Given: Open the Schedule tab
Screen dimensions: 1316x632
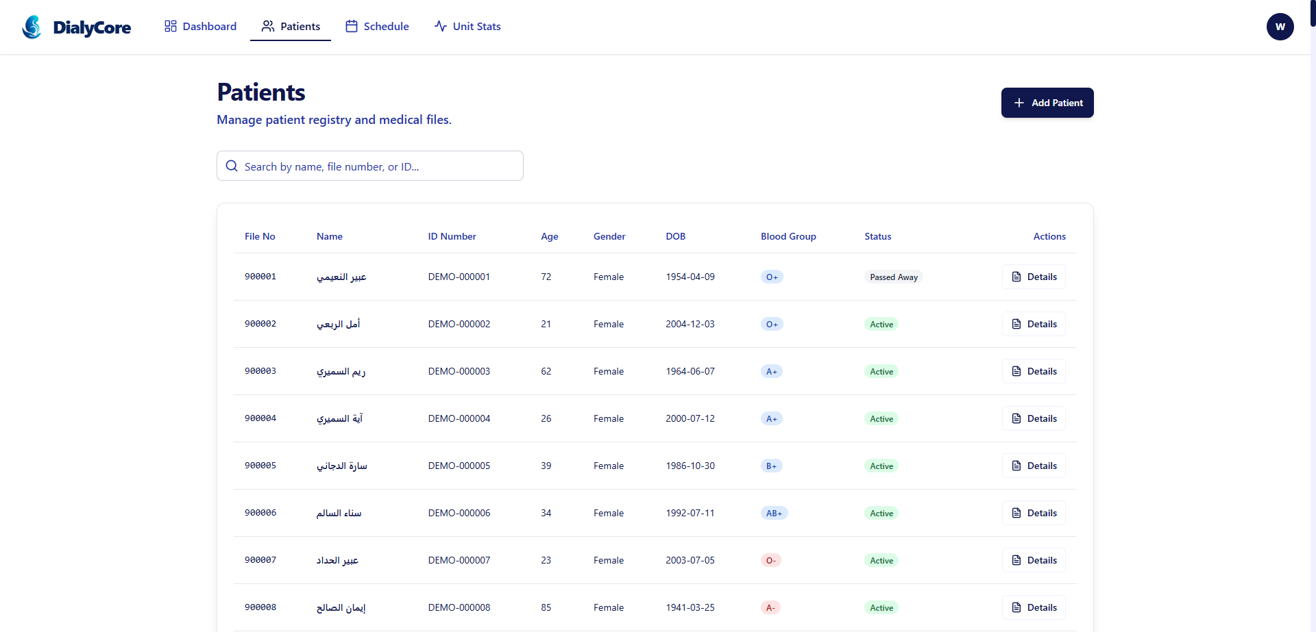Looking at the screenshot, I should coord(377,26).
